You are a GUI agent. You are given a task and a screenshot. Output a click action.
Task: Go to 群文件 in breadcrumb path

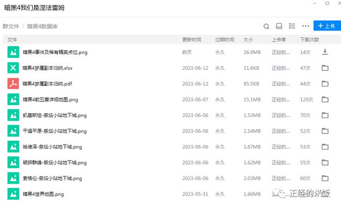tap(11, 26)
